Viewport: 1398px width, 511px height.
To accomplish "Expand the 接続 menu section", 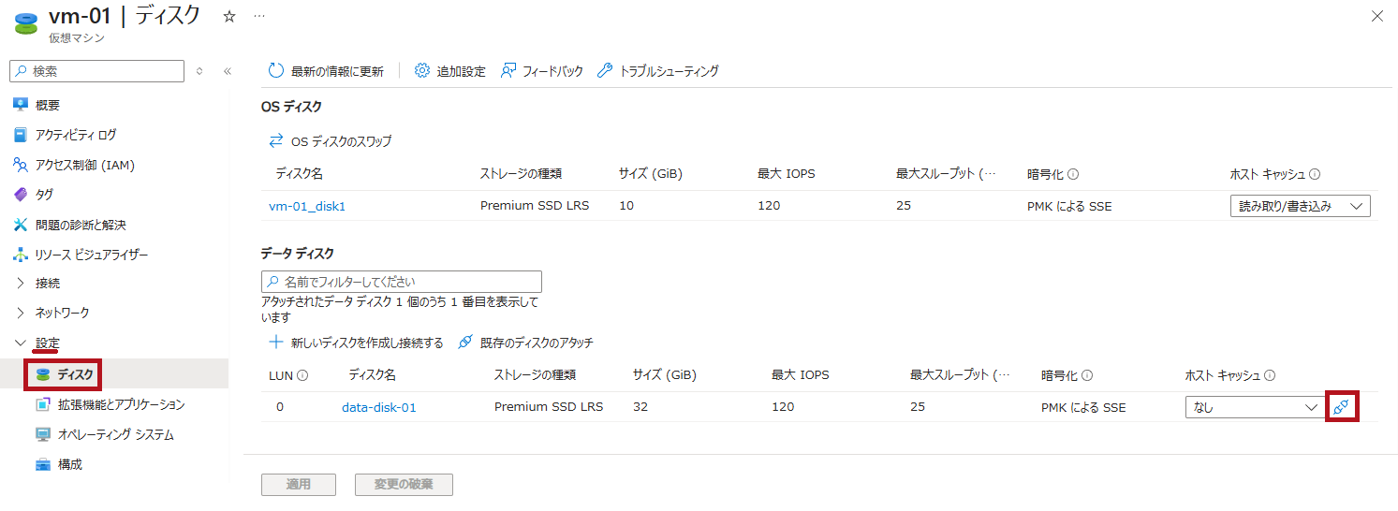I will 21,284.
